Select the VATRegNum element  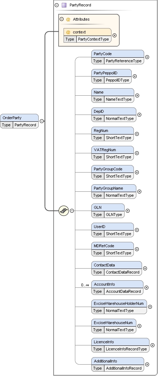pos(113,153)
